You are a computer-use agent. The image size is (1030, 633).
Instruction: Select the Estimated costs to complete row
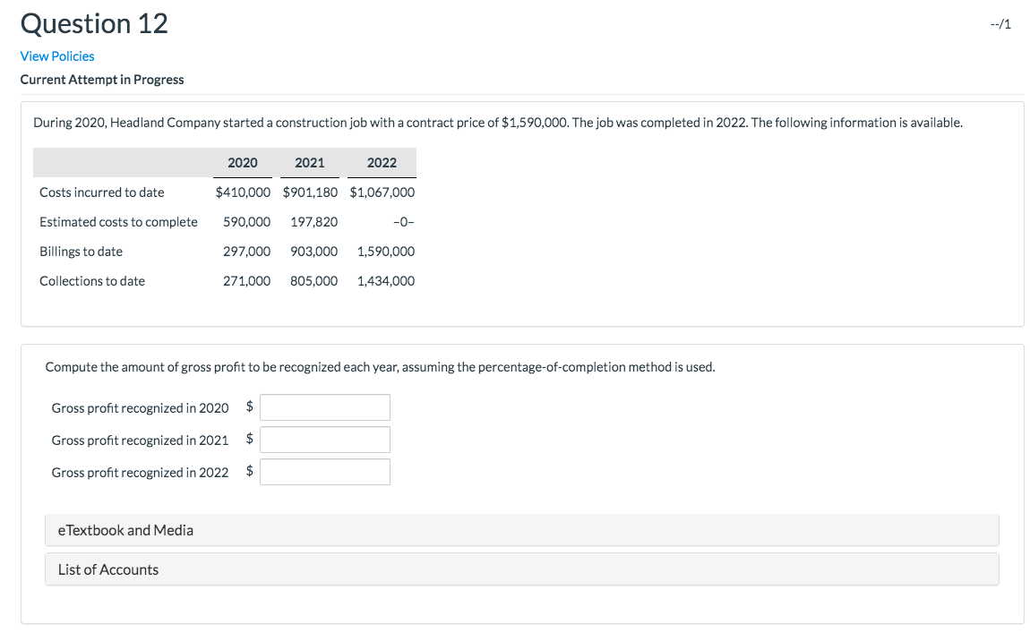coord(118,221)
